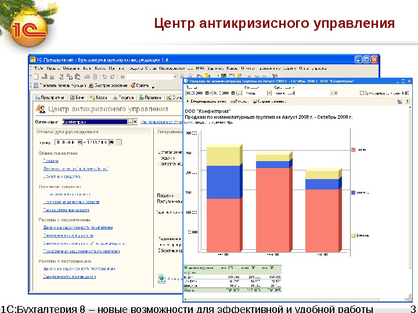Screen dimensions: 418x313
Task: Click the Организация field with Конфетпром
Action: [95, 122]
